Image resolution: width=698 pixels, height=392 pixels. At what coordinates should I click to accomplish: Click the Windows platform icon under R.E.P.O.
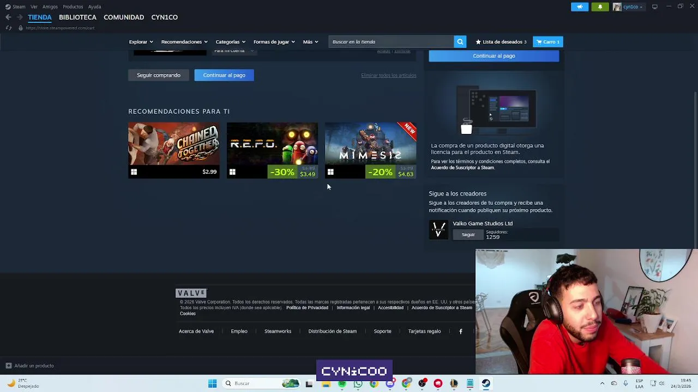[x=232, y=172]
